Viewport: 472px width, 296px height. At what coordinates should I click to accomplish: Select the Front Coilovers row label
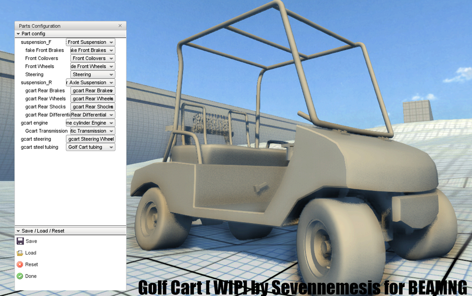[42, 58]
